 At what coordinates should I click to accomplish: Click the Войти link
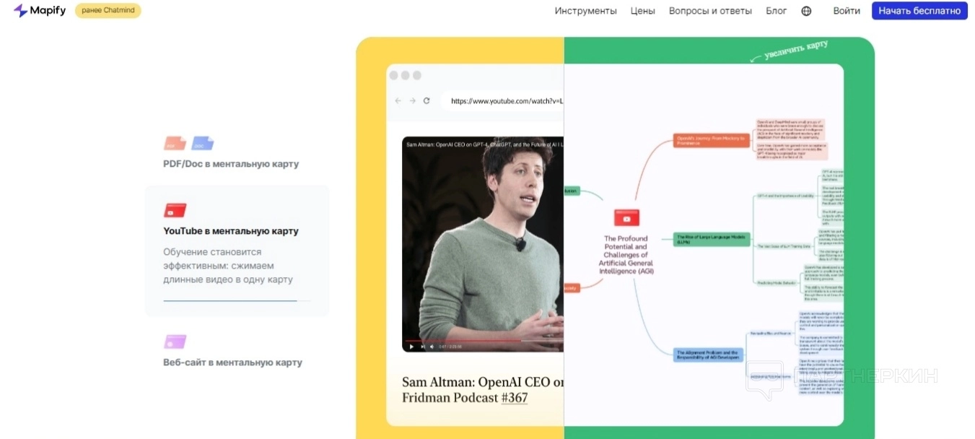pyautogui.click(x=847, y=11)
